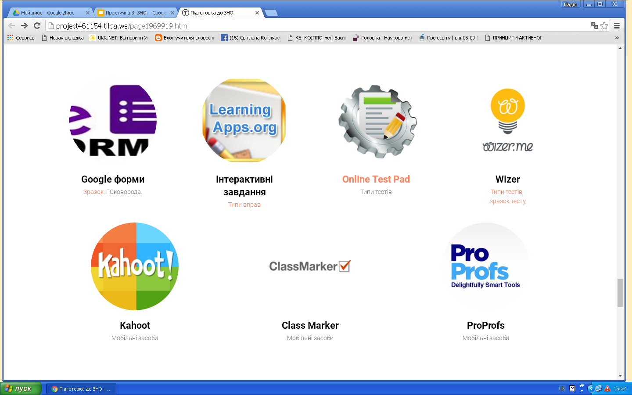Viewport: 632px width, 395px height.
Task: Click the 'Class Marker' heading
Action: (310, 325)
